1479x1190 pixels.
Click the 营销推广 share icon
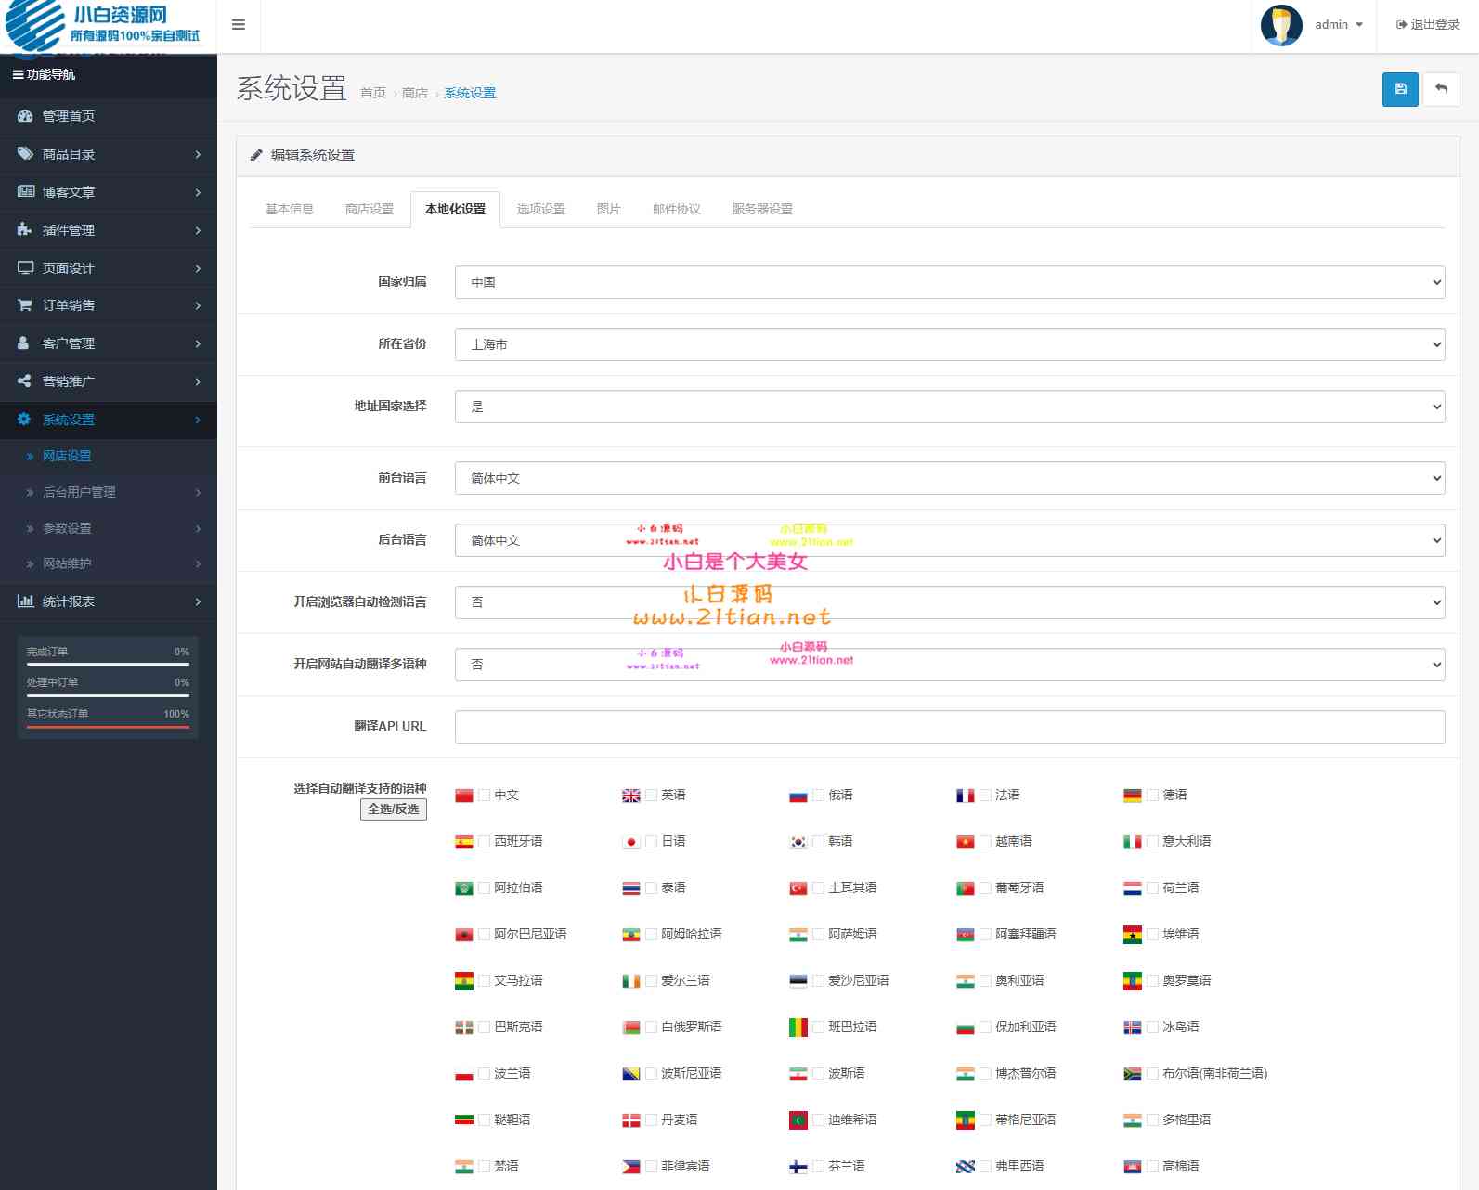(x=24, y=381)
